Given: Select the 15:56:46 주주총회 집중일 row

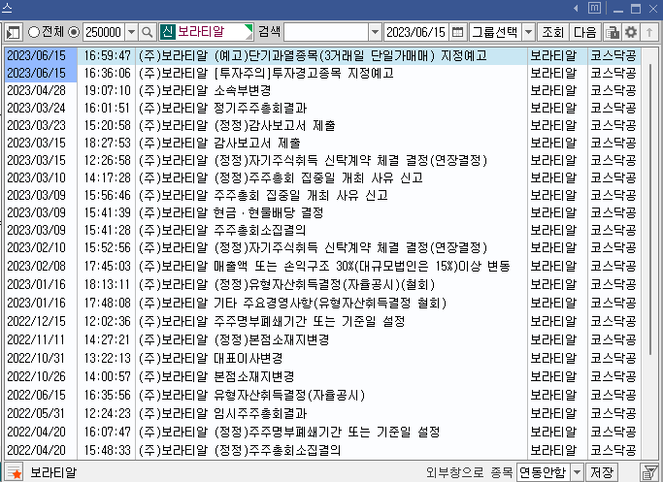Looking at the screenshot, I should tap(323, 195).
